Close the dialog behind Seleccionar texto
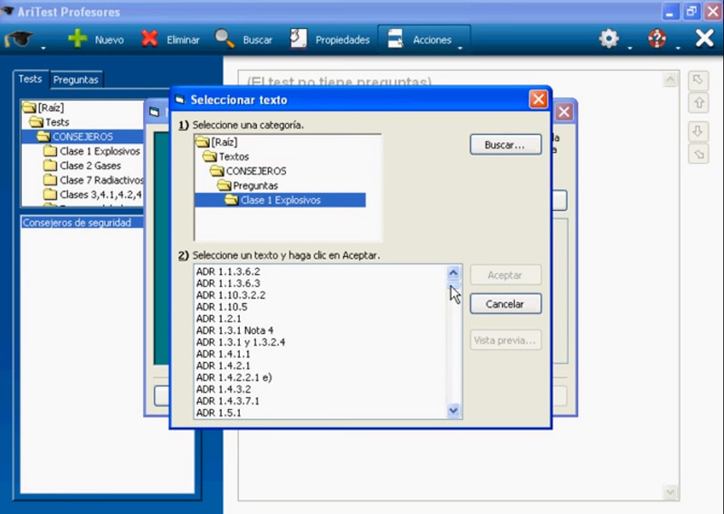The width and height of the screenshot is (724, 514). point(564,112)
